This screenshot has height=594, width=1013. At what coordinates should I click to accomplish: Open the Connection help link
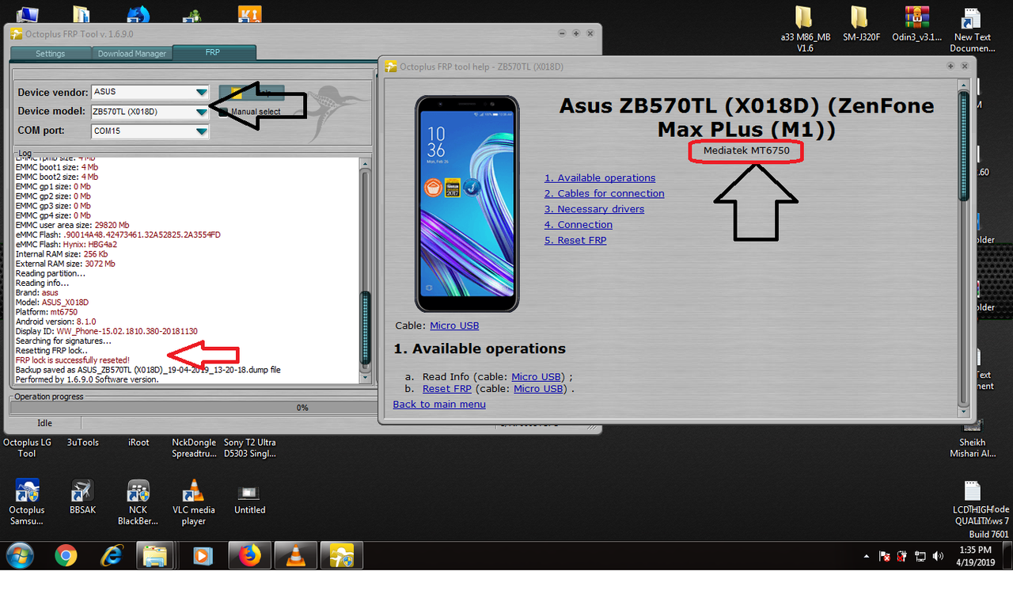579,225
